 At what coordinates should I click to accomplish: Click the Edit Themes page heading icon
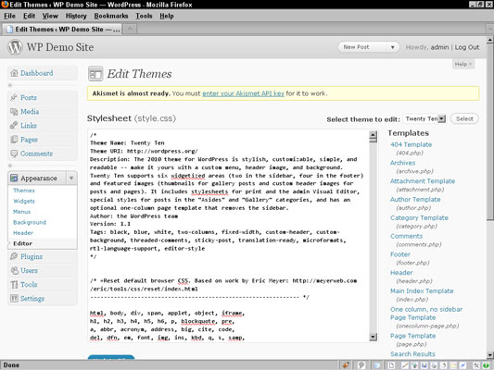[x=95, y=74]
